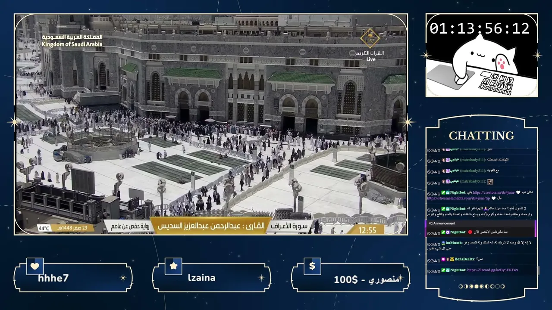Click the timeout clock on the Nightbot discord.gg message
Viewport: 552px width, 310px height.
point(432,271)
